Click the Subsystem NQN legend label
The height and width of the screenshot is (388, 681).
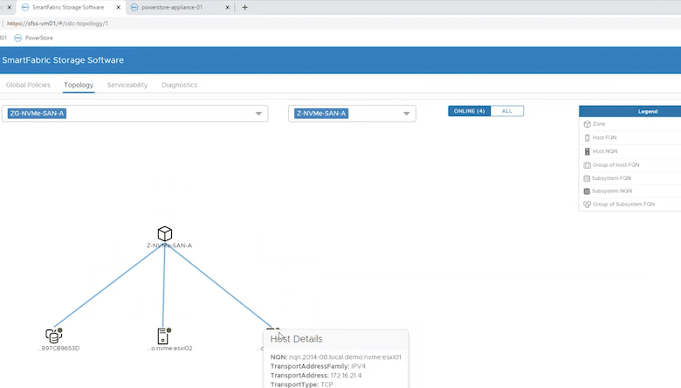[611, 191]
